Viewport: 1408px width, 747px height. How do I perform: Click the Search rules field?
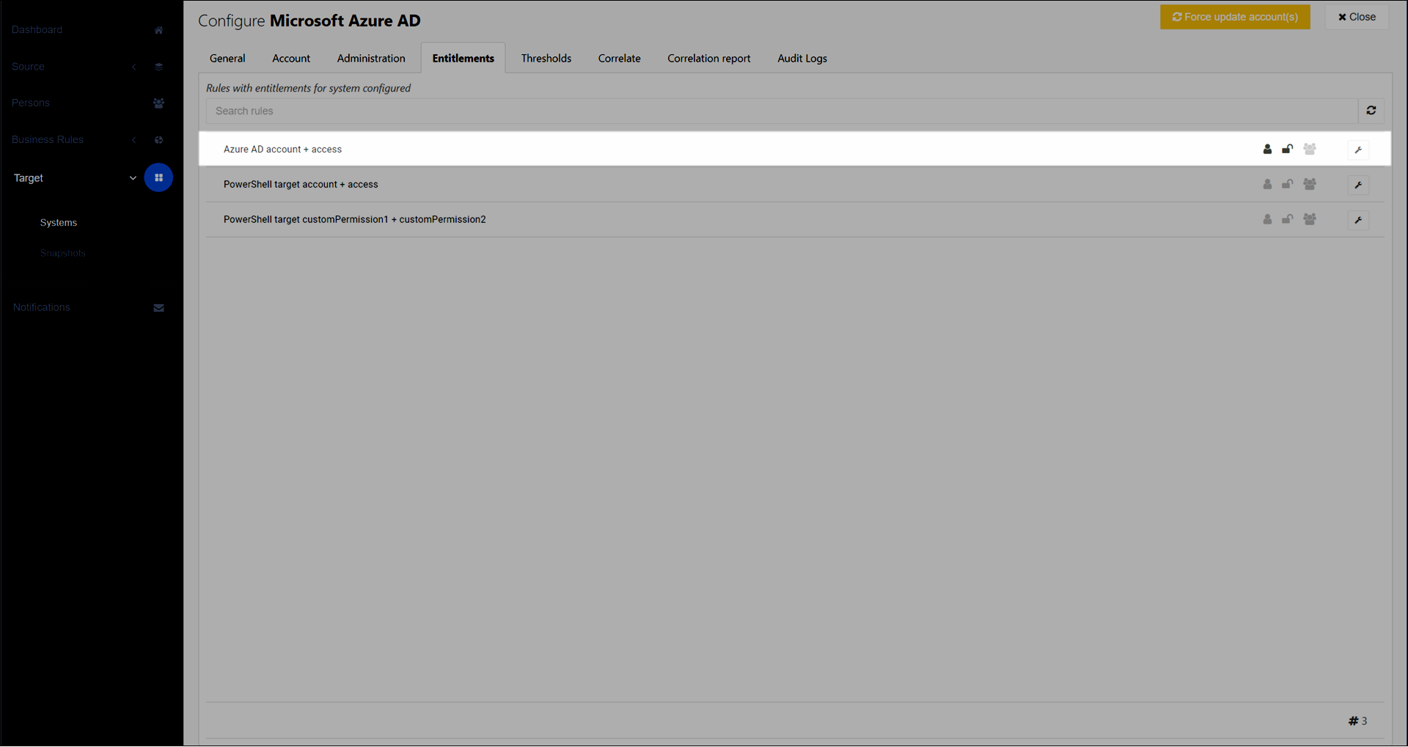point(782,111)
